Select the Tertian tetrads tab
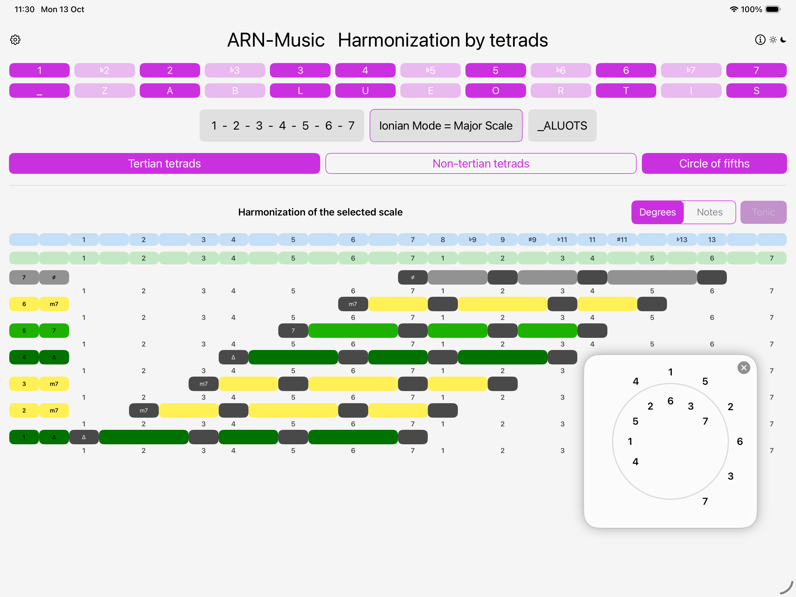The height and width of the screenshot is (597, 796). [x=165, y=164]
